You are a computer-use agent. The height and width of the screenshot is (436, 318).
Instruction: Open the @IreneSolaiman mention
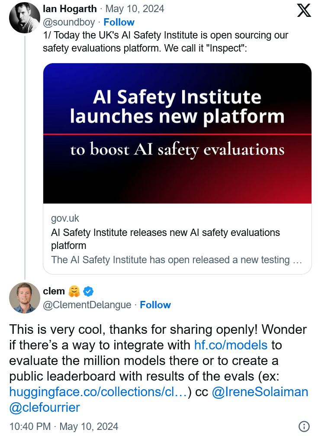tap(260, 392)
